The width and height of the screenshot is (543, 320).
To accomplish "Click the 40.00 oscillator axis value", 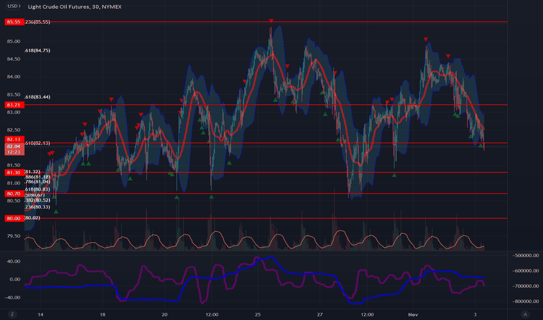I will point(13,261).
